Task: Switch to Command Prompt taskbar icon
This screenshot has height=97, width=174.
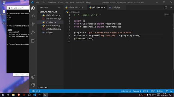Action: [40, 95]
